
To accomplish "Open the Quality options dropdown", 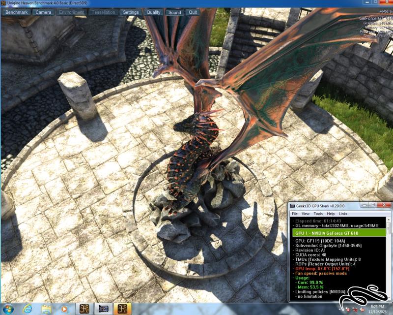I will coord(153,12).
